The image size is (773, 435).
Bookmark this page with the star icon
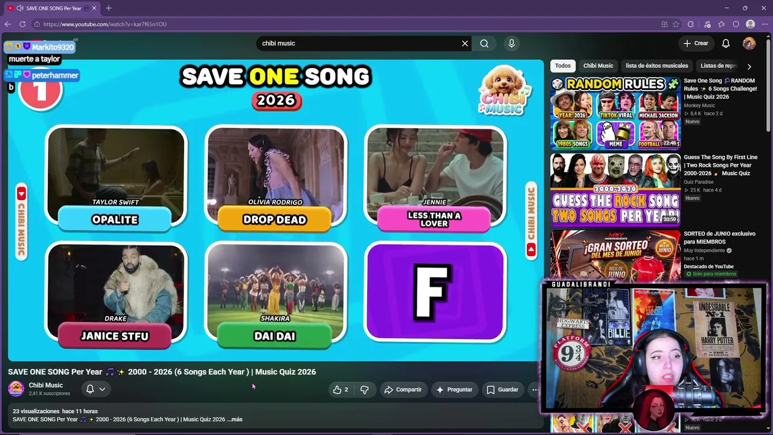tap(676, 24)
